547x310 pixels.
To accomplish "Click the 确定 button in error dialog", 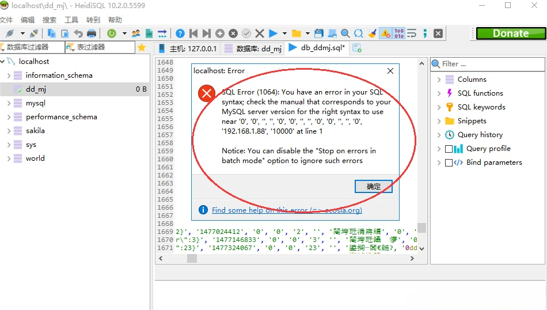I will pos(374,187).
